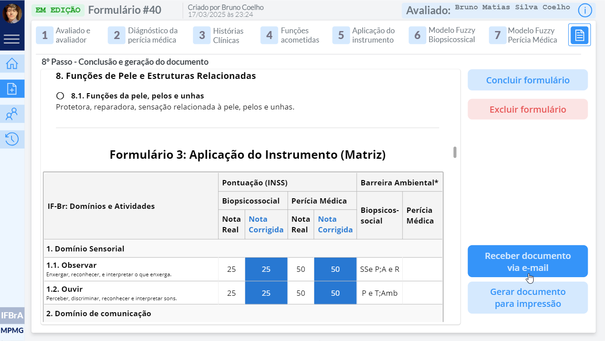Click barrier cell 'P e T;Amb'
The image size is (605, 341).
(x=380, y=293)
